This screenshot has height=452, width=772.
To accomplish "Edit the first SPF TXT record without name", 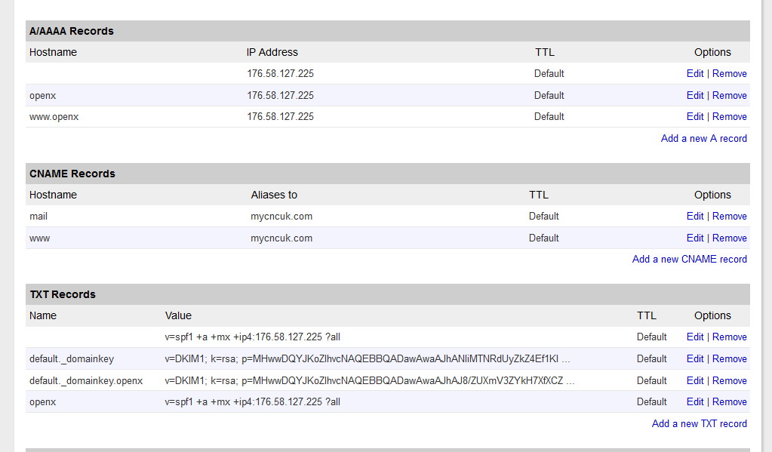I will click(694, 337).
